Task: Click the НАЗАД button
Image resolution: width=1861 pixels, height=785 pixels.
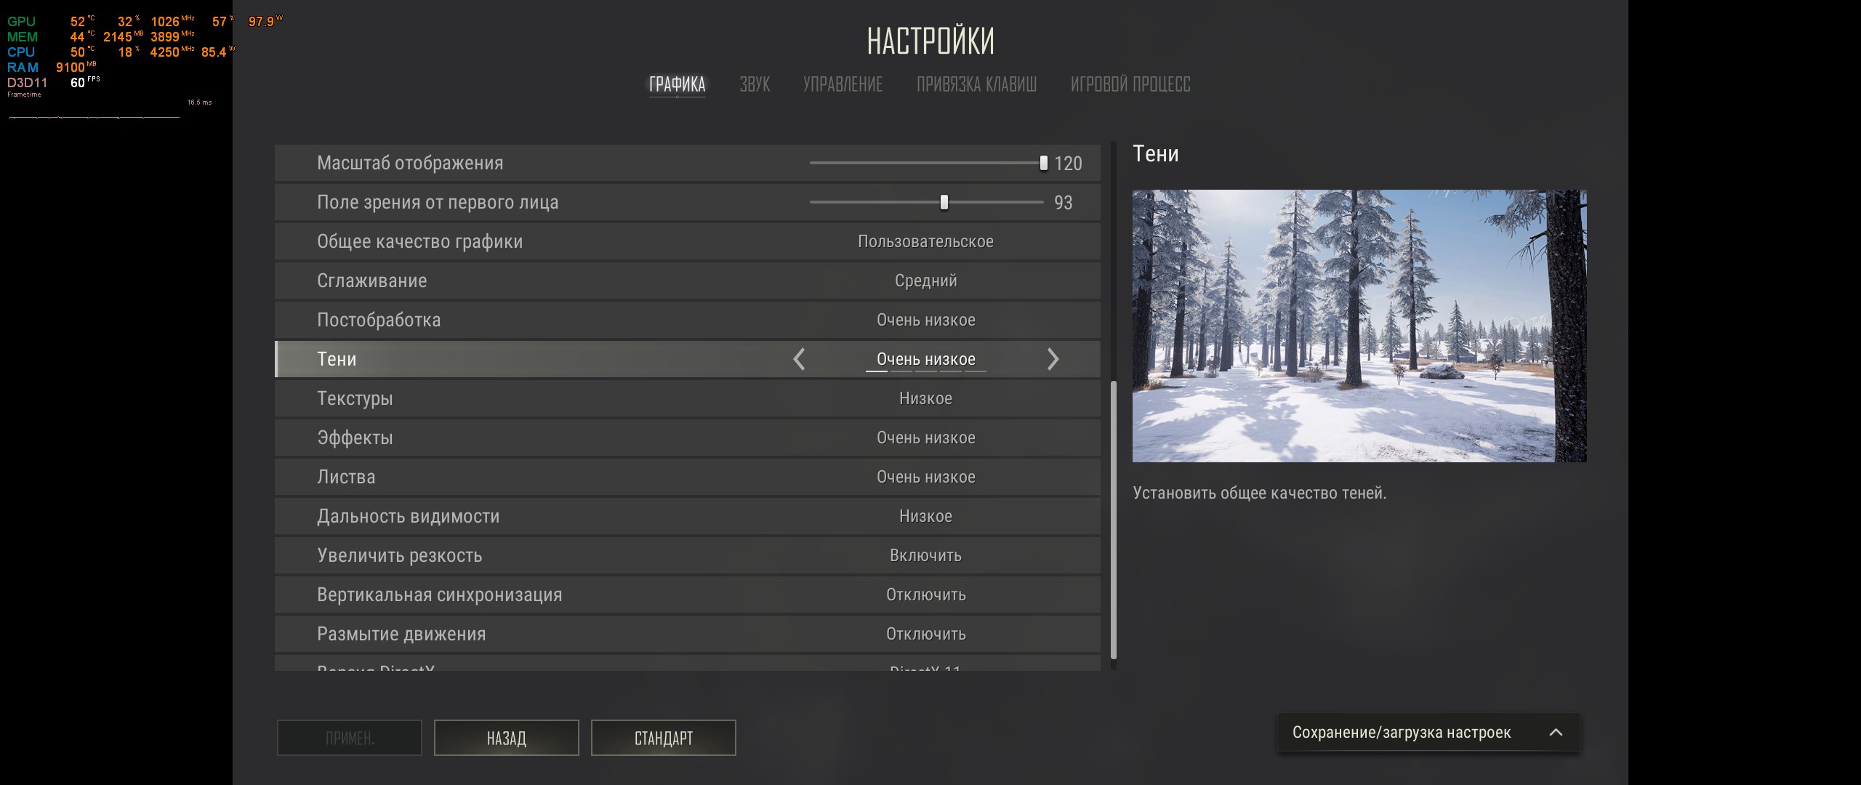Action: [507, 738]
